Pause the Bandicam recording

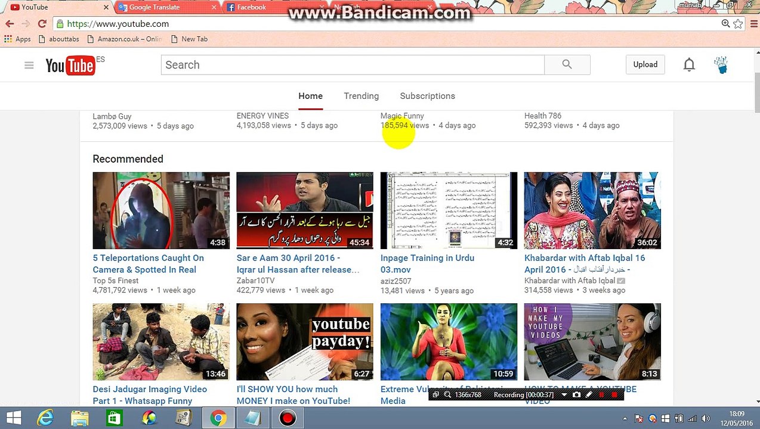coord(601,394)
